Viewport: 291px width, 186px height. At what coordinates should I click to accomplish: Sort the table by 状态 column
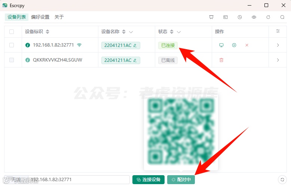click(172, 32)
